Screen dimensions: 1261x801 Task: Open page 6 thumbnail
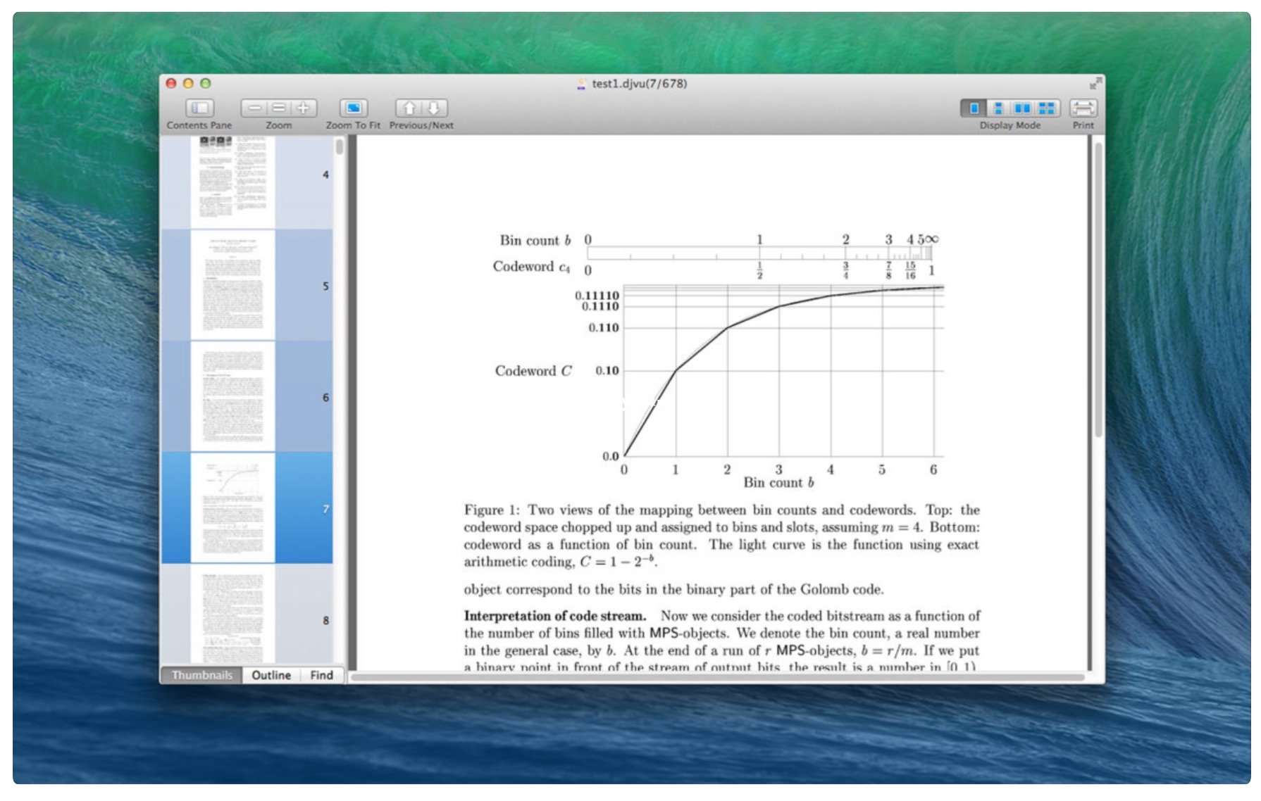[232, 396]
